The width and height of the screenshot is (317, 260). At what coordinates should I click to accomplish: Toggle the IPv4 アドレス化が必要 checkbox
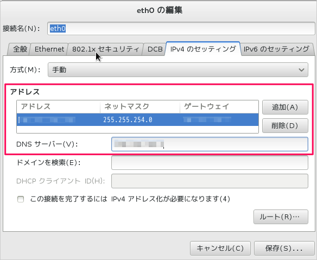21,199
